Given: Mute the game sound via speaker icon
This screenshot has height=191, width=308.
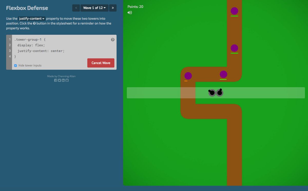Looking at the screenshot, I should [x=130, y=12].
